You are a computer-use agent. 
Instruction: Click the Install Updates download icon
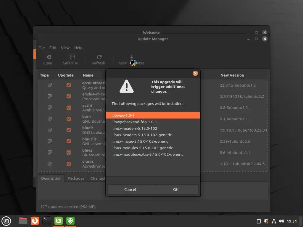[132, 57]
